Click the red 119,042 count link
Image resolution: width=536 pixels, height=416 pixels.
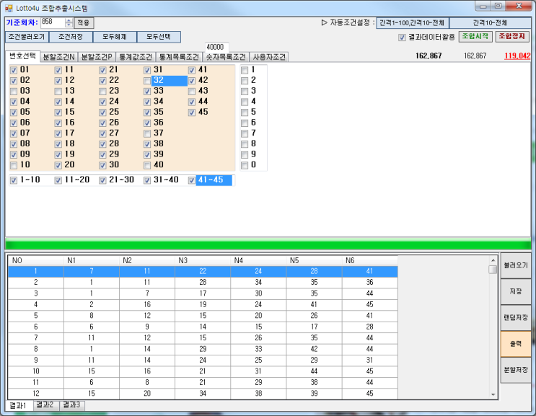517,56
